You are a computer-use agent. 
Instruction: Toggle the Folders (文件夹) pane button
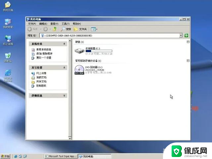[80, 29]
